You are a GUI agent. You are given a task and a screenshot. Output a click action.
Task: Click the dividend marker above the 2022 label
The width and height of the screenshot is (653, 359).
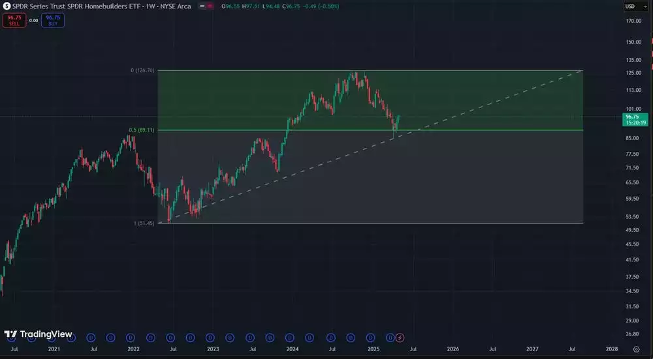131,337
